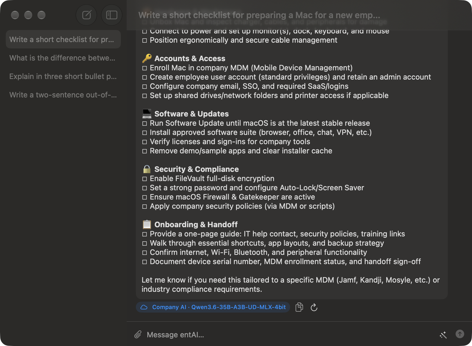Open chat 'What is the difference betwe...'

63,58
